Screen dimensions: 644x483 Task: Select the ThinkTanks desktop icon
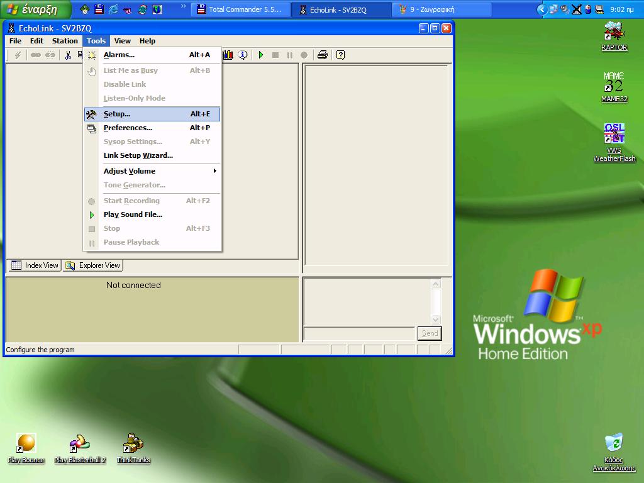(133, 448)
